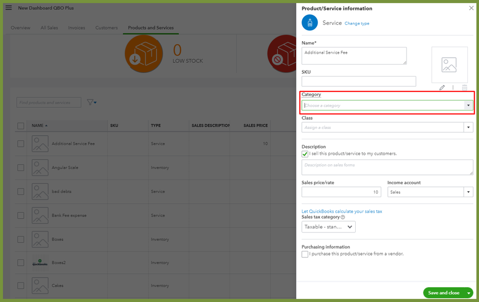Image resolution: width=479 pixels, height=302 pixels.
Task: Click the quickbooks logo thumbnail for Boxes2
Action: pos(40,263)
